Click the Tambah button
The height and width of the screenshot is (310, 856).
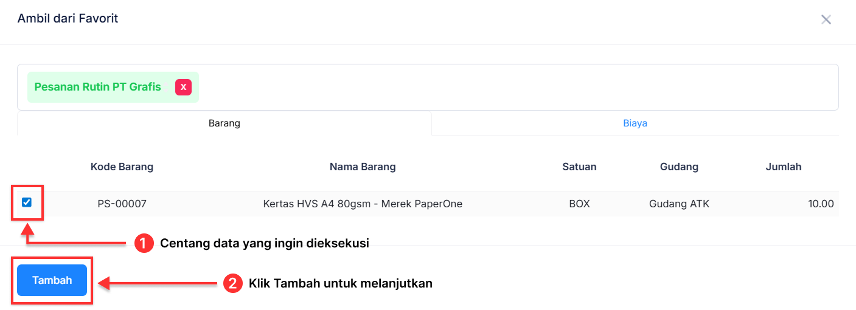tap(52, 280)
